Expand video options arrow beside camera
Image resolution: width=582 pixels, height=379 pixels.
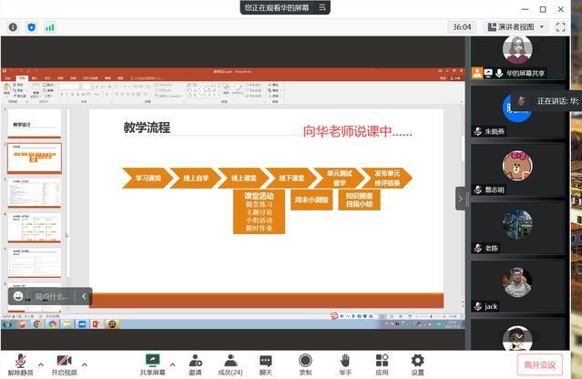tap(85, 361)
